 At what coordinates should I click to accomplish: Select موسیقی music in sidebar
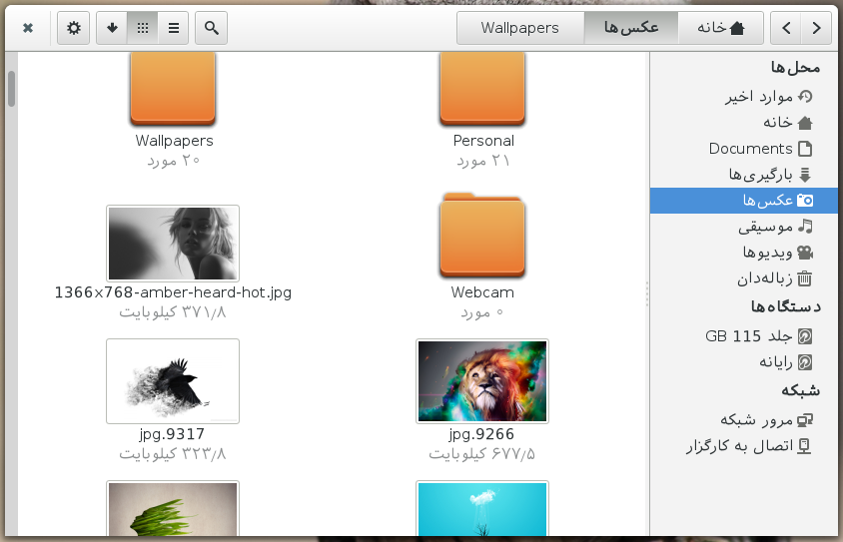point(765,227)
